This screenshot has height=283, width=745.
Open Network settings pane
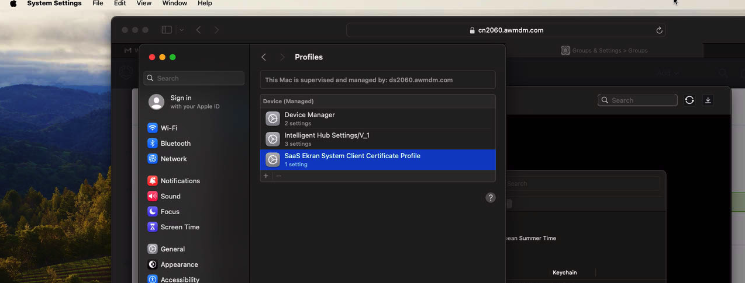pyautogui.click(x=173, y=159)
